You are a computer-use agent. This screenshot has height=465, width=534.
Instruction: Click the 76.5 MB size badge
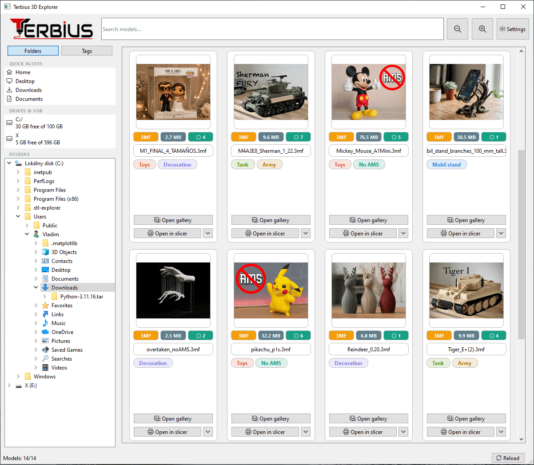point(369,137)
